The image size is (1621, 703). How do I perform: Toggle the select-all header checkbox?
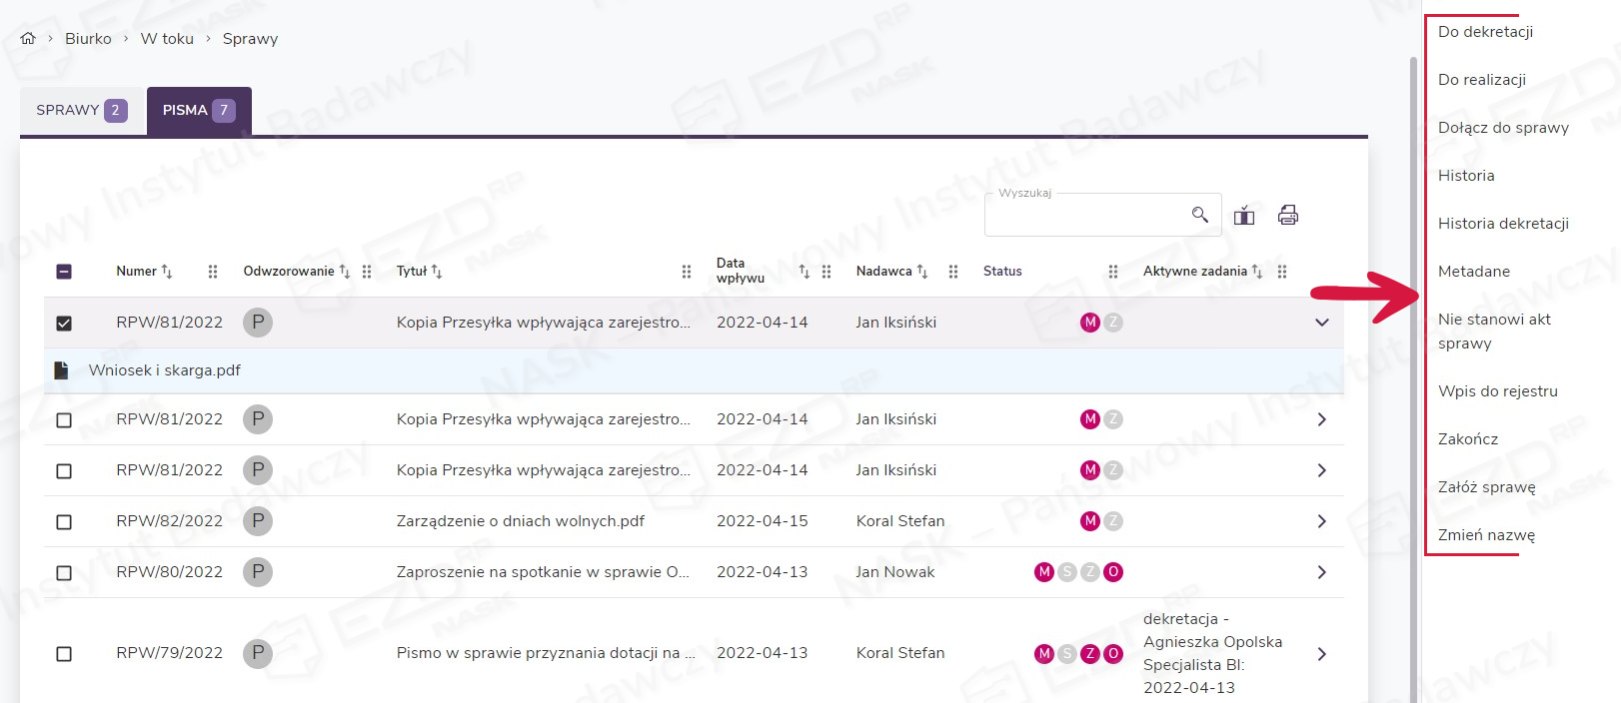(x=64, y=272)
